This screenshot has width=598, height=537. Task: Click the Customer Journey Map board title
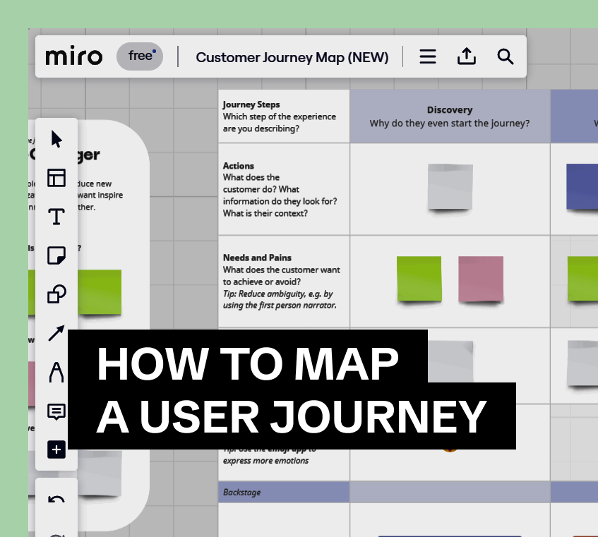point(292,57)
